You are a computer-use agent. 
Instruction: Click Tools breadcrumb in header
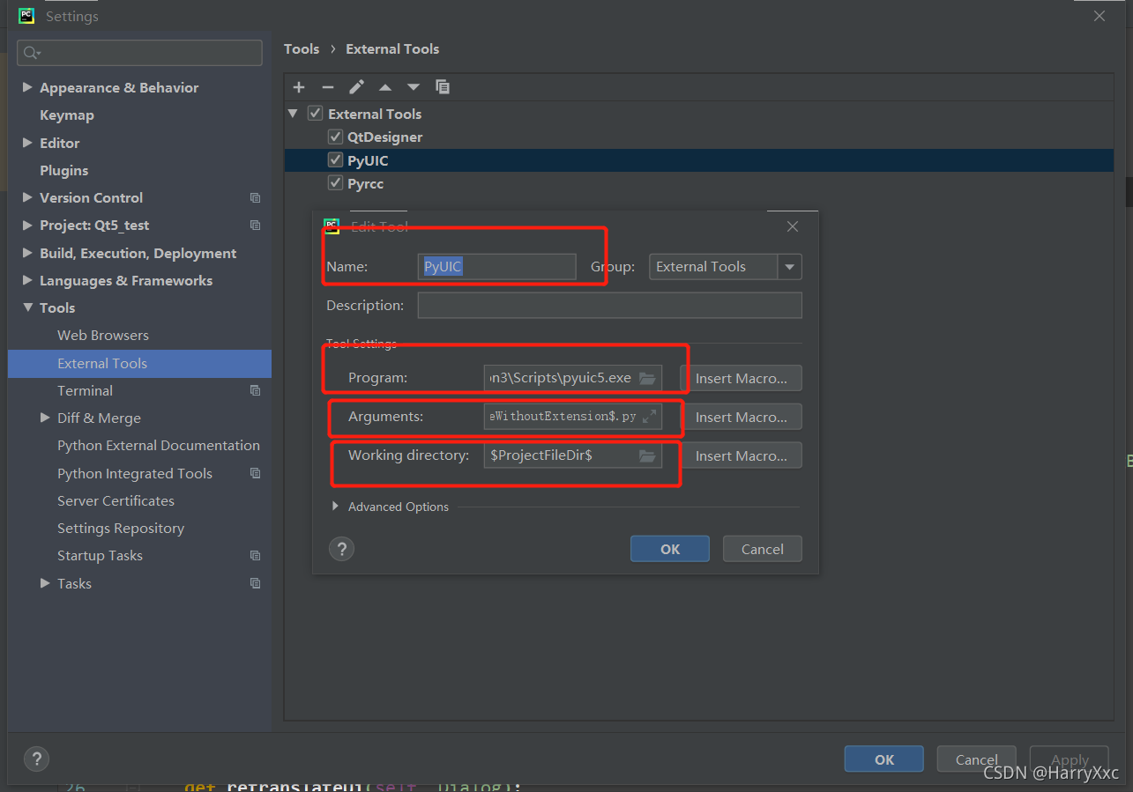click(302, 49)
